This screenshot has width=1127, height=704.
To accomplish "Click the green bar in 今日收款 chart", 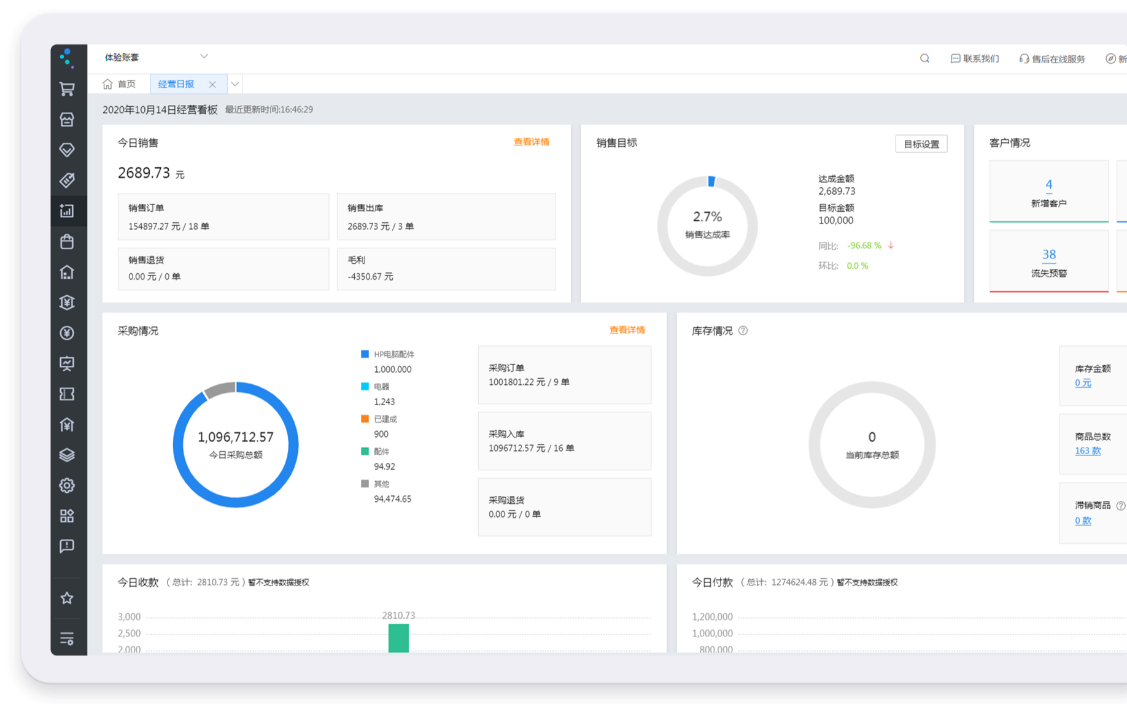I will tap(398, 638).
